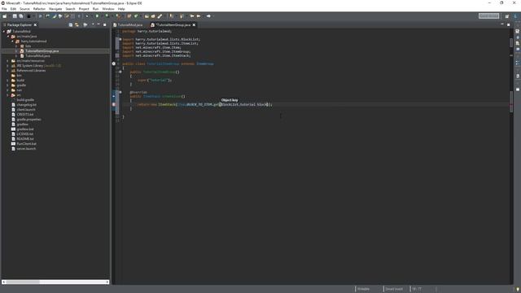This screenshot has width=521, height=293.
Task: Close the Package Explorer view tab
Action: click(35, 25)
